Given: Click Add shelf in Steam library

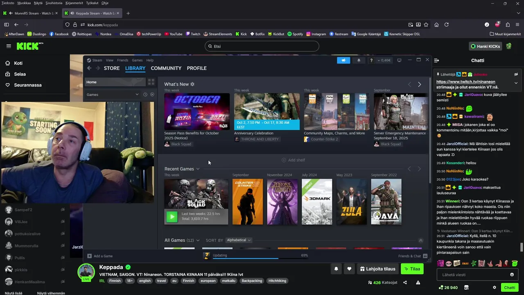Looking at the screenshot, I should coord(293,160).
